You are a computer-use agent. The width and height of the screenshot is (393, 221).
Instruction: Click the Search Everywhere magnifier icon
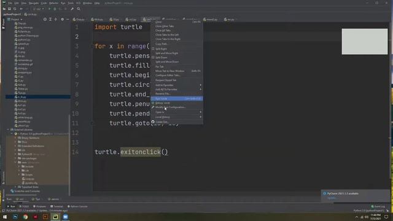pos(79,9)
